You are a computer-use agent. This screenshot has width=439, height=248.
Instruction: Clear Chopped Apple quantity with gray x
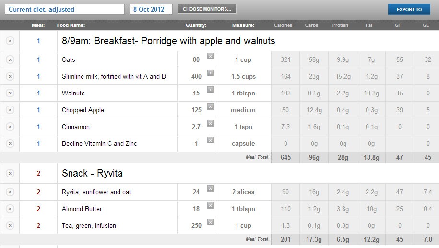210,106
